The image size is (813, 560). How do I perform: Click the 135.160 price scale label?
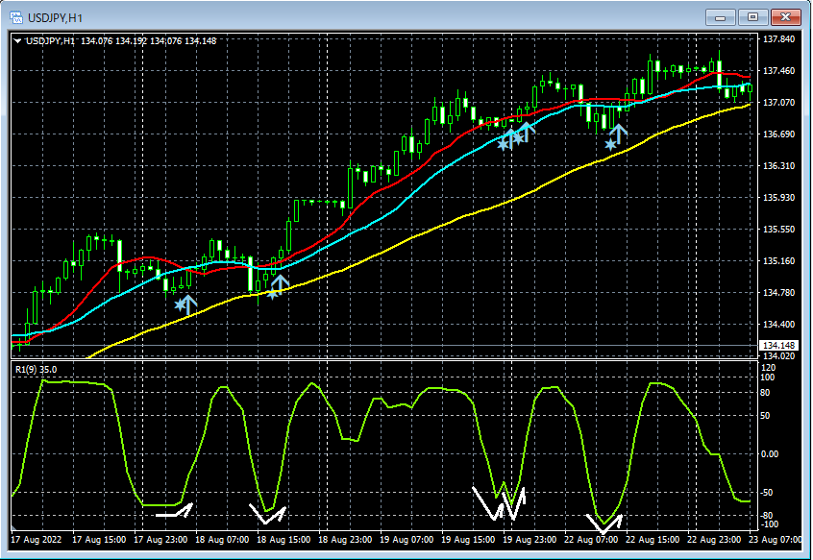coord(778,261)
